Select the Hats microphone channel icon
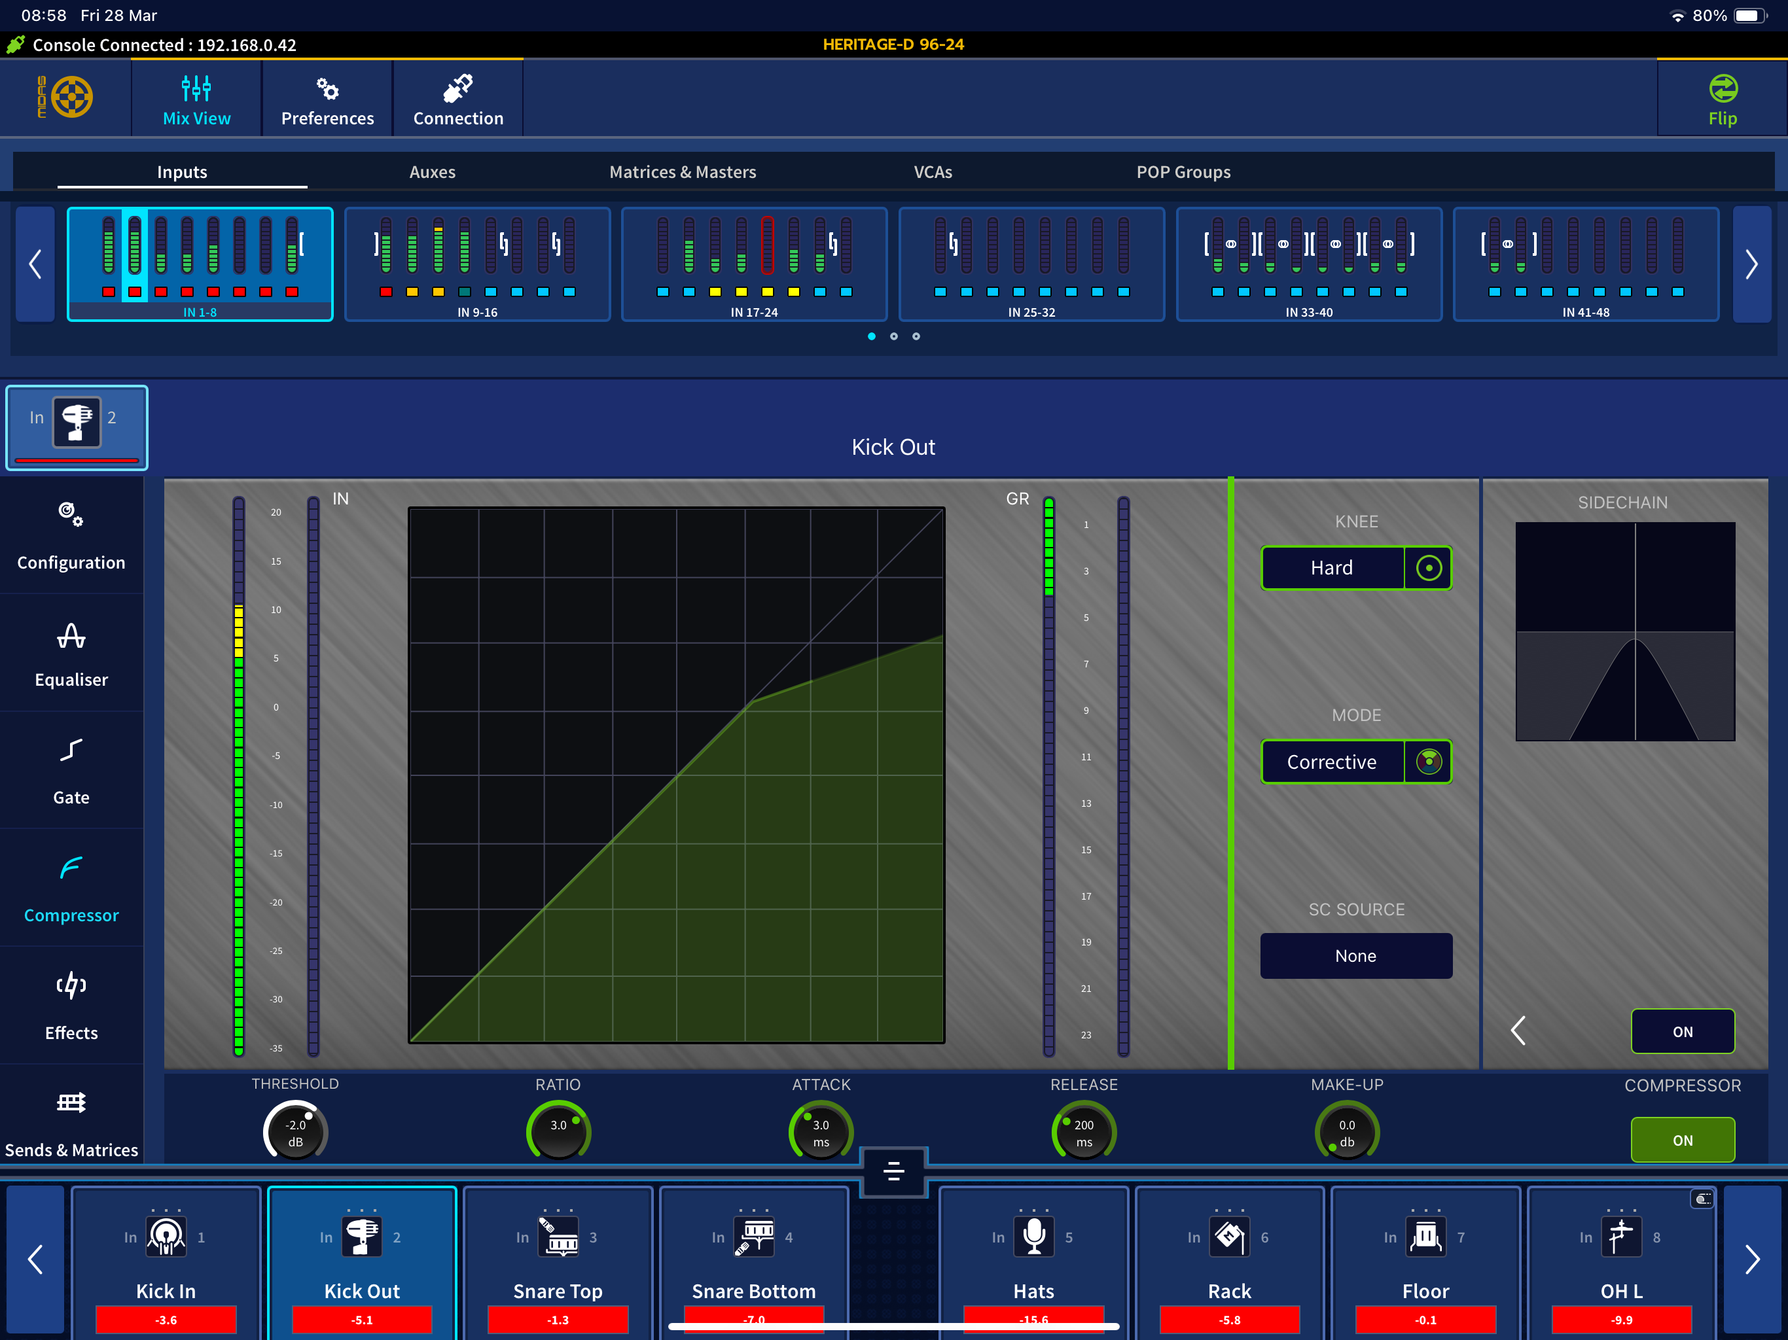Viewport: 1788px width, 1340px height. point(1034,1236)
